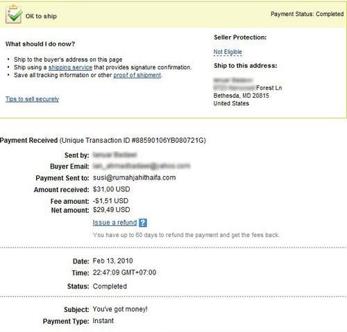The width and height of the screenshot is (347, 332).
Task: Open the proof of shipment link
Action: (137, 75)
